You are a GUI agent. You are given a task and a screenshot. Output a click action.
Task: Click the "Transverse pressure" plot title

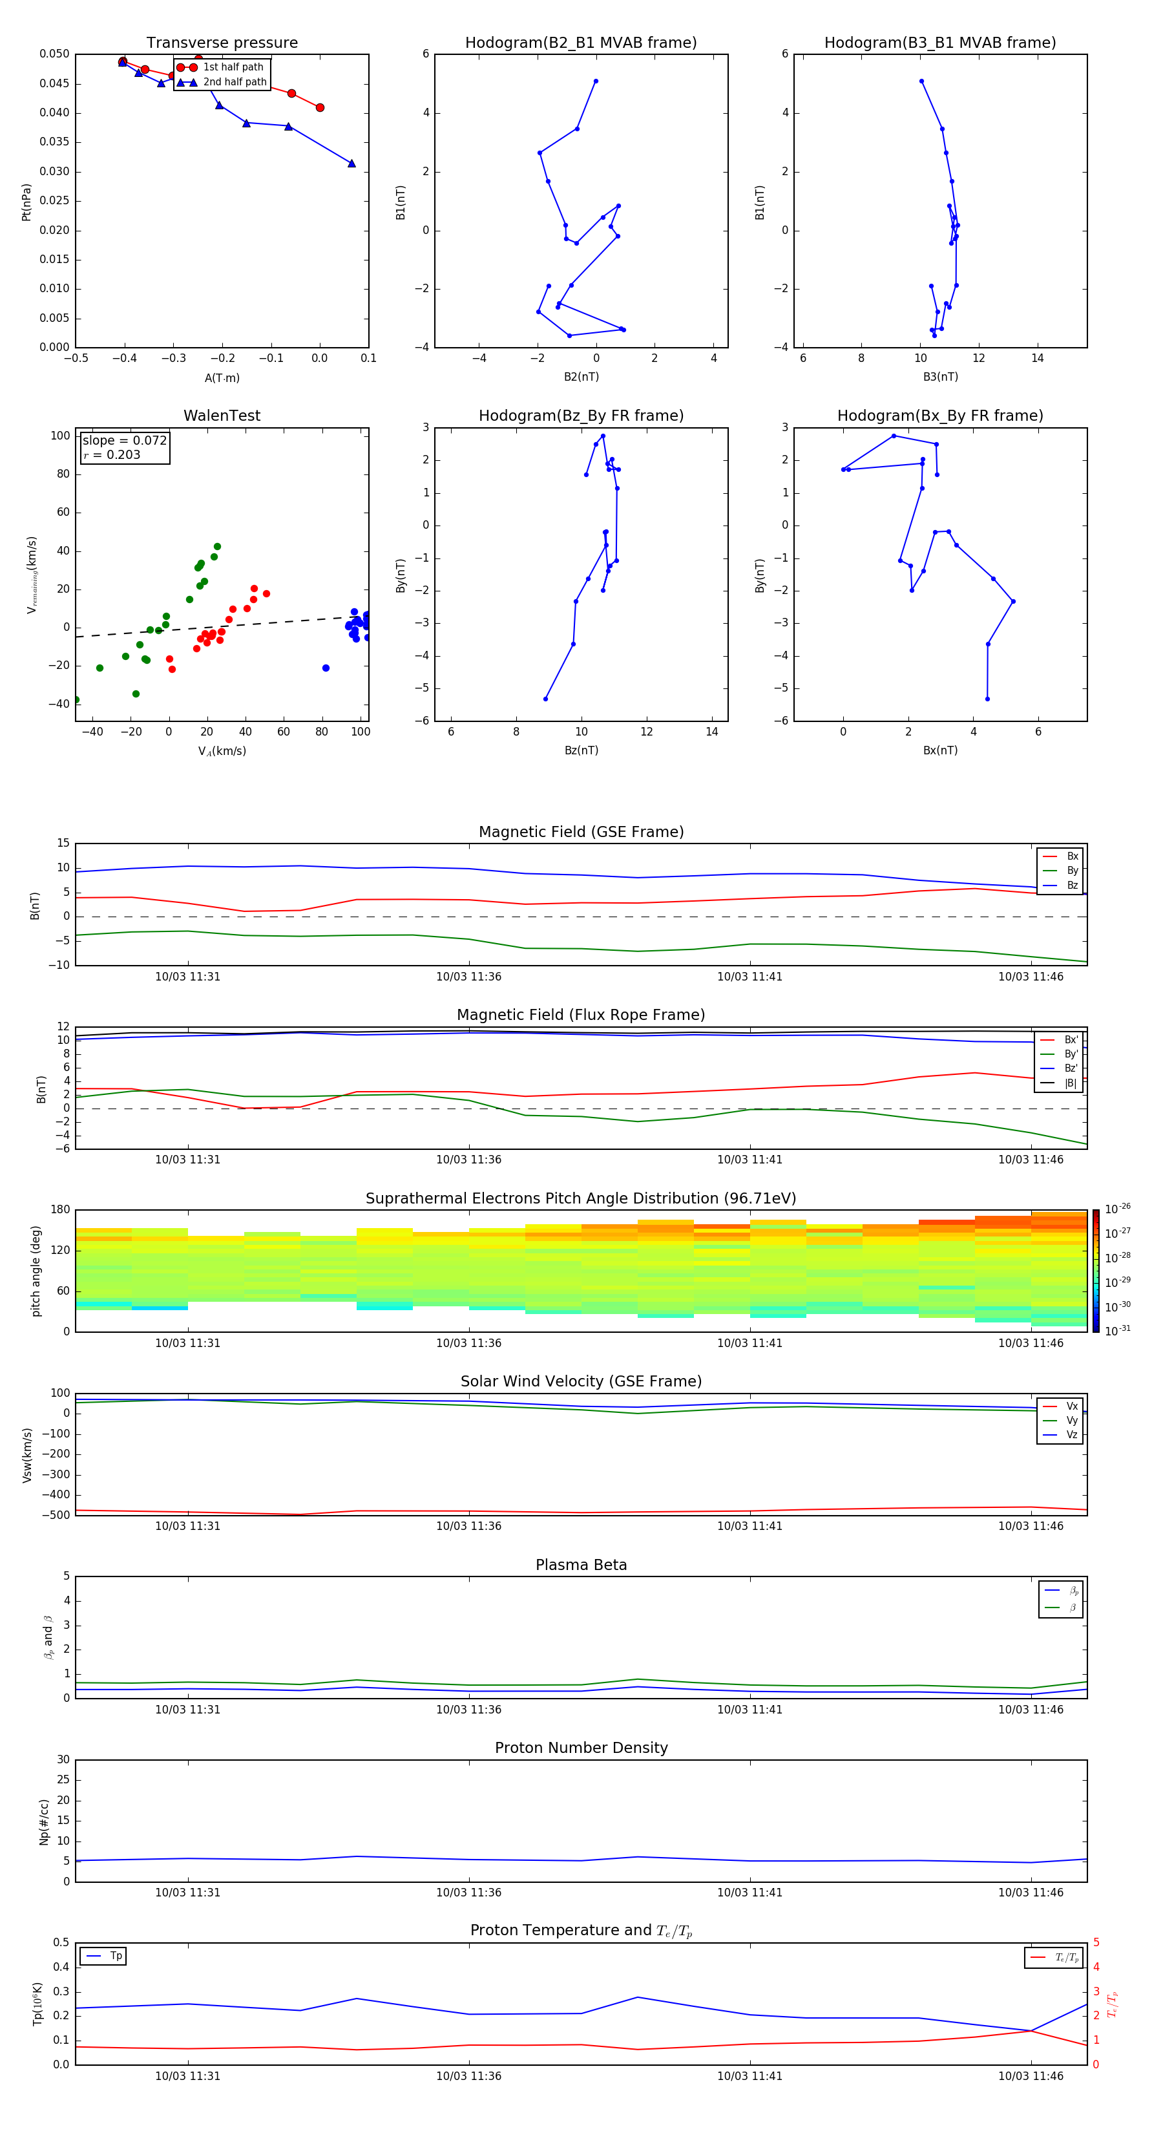click(x=222, y=43)
